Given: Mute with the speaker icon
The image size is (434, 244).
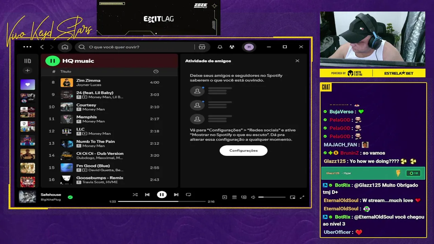Looking at the screenshot, I should (x=253, y=197).
